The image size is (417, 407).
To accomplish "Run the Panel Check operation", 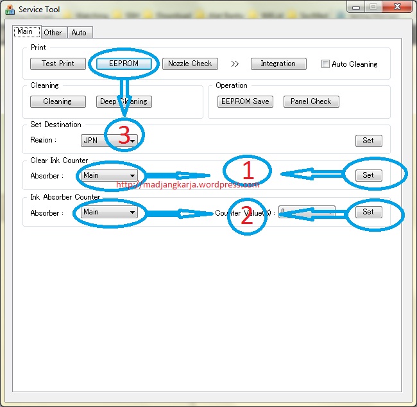I will click(x=311, y=101).
